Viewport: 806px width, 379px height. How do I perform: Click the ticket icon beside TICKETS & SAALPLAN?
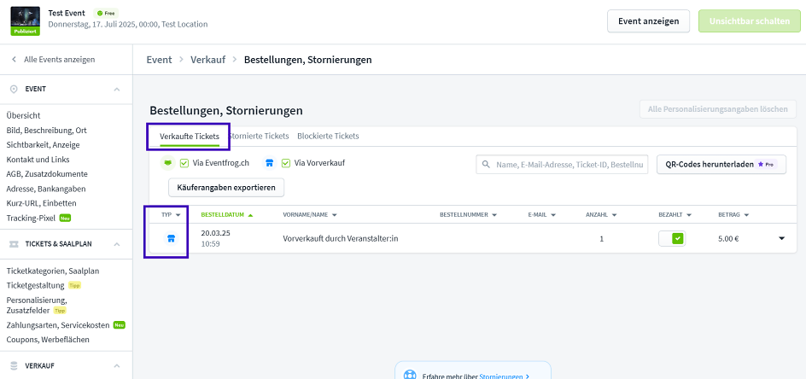coord(14,244)
